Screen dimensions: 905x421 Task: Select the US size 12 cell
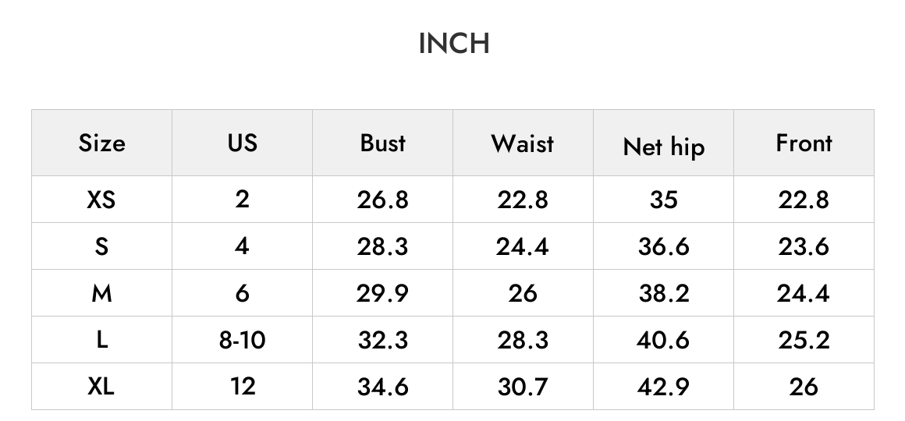[x=243, y=387]
